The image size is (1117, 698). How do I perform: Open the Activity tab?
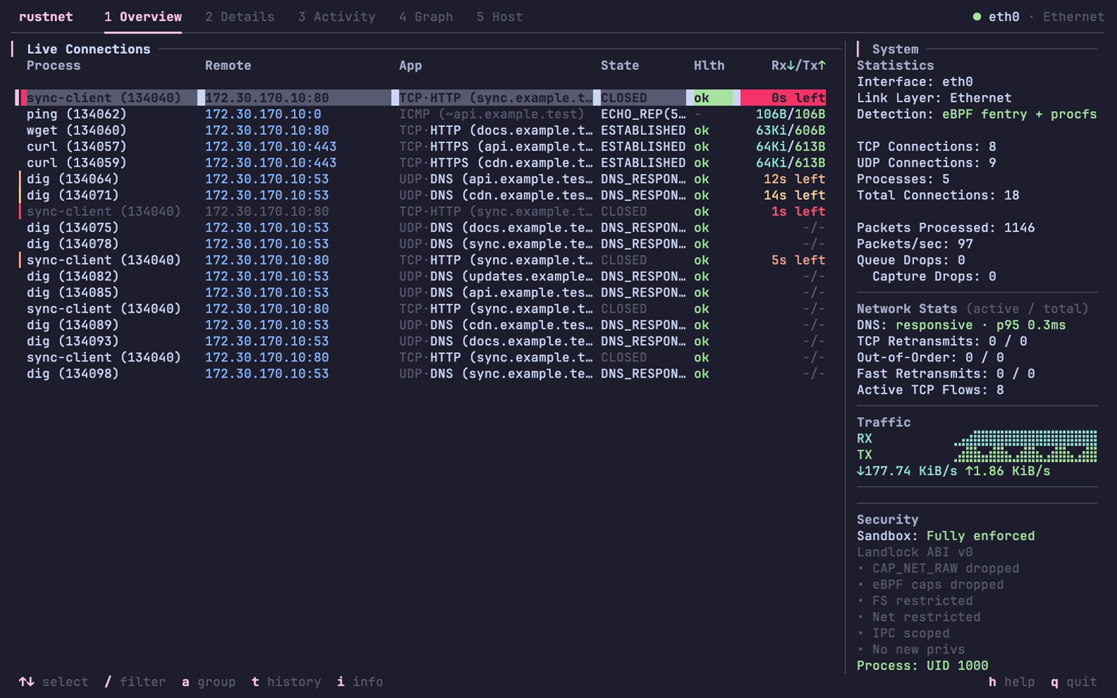click(x=336, y=17)
